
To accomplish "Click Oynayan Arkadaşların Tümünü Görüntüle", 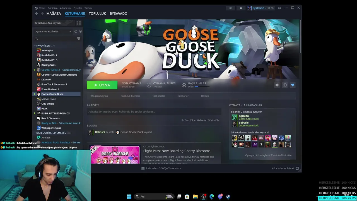I will click(x=268, y=155).
